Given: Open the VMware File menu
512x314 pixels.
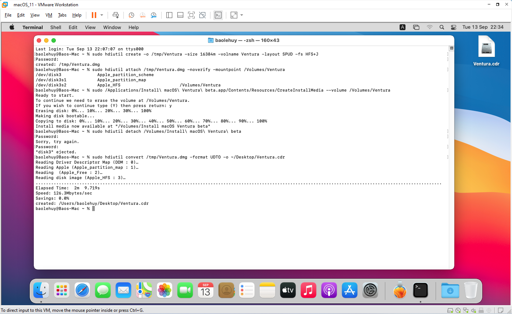Looking at the screenshot, I should click(8, 15).
